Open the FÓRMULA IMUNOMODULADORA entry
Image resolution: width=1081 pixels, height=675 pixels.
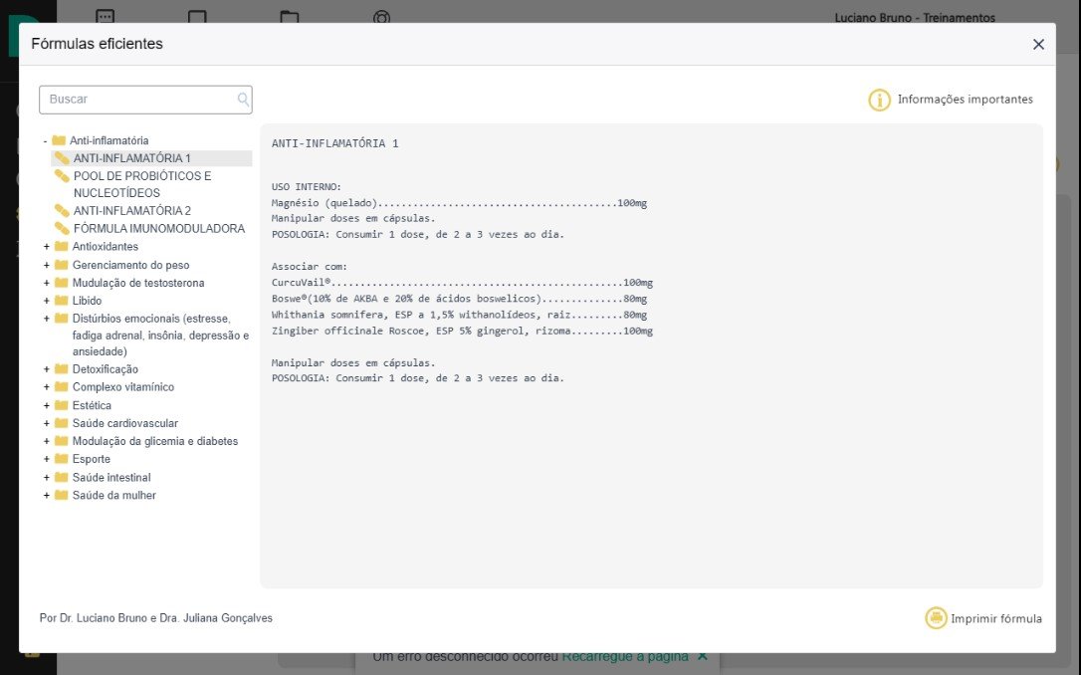pyautogui.click(x=159, y=229)
